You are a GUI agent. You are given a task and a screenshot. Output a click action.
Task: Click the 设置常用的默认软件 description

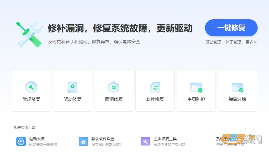tap(107, 145)
